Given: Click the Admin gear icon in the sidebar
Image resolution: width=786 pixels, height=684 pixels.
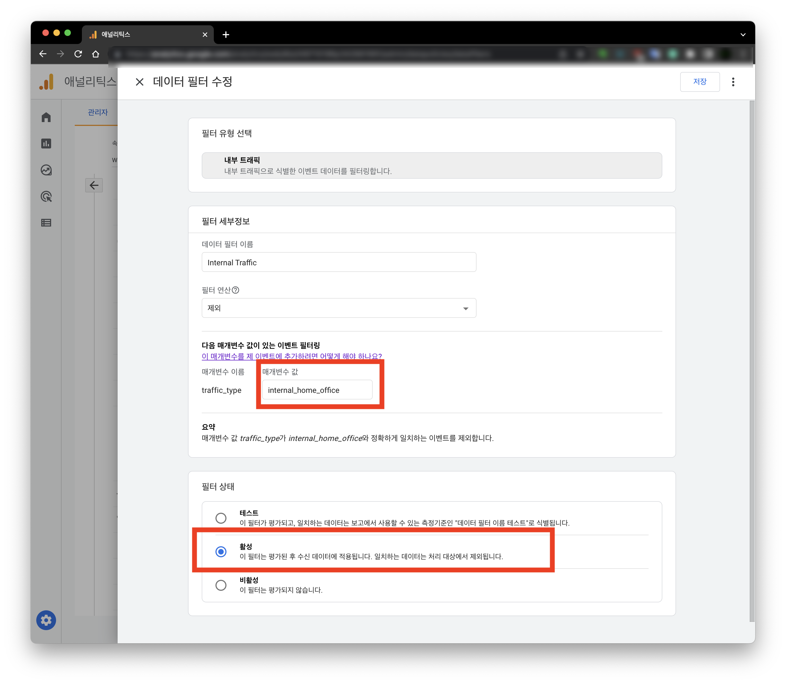Looking at the screenshot, I should tap(46, 620).
